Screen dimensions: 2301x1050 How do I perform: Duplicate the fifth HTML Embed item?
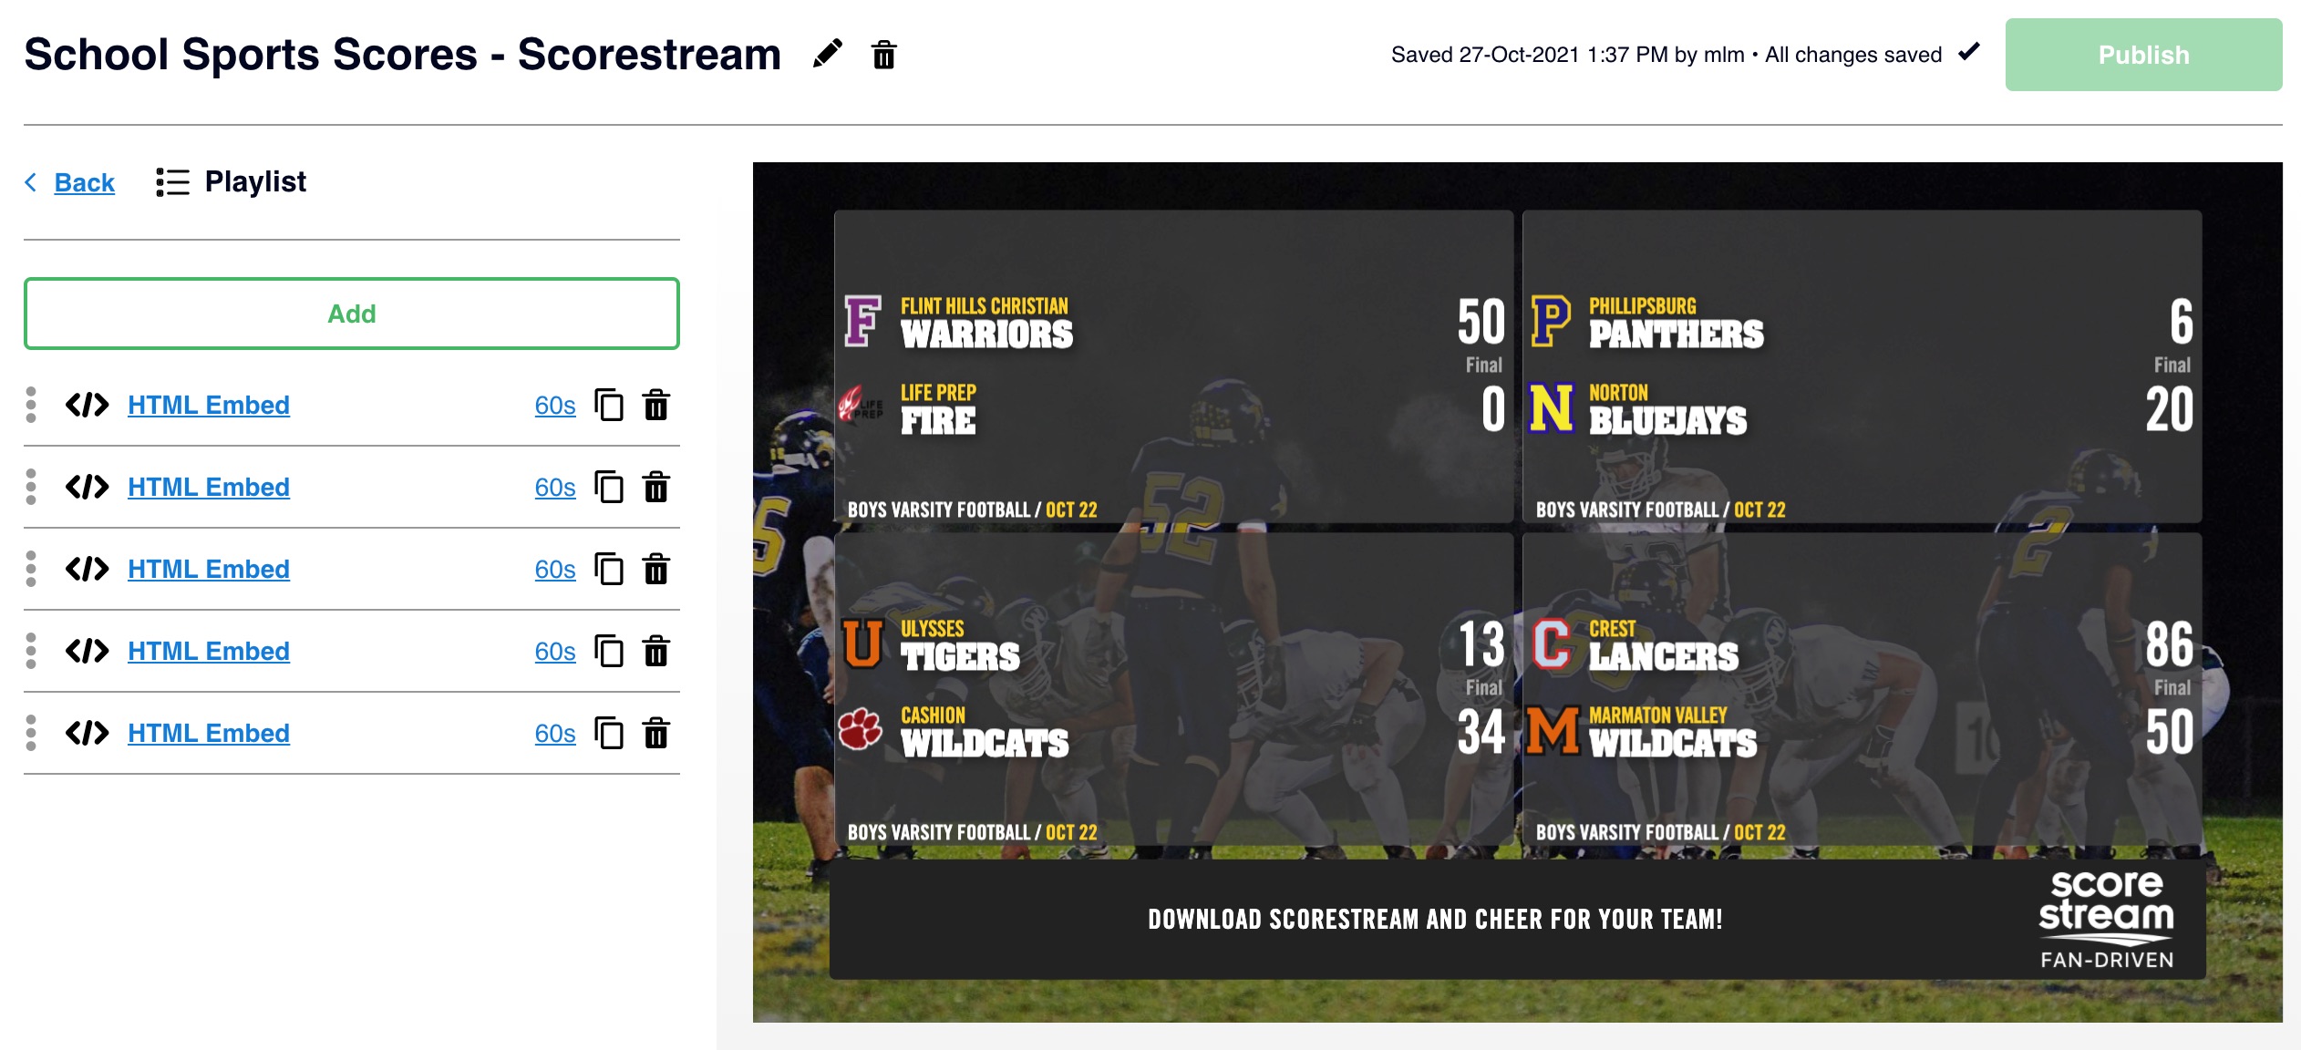(609, 733)
